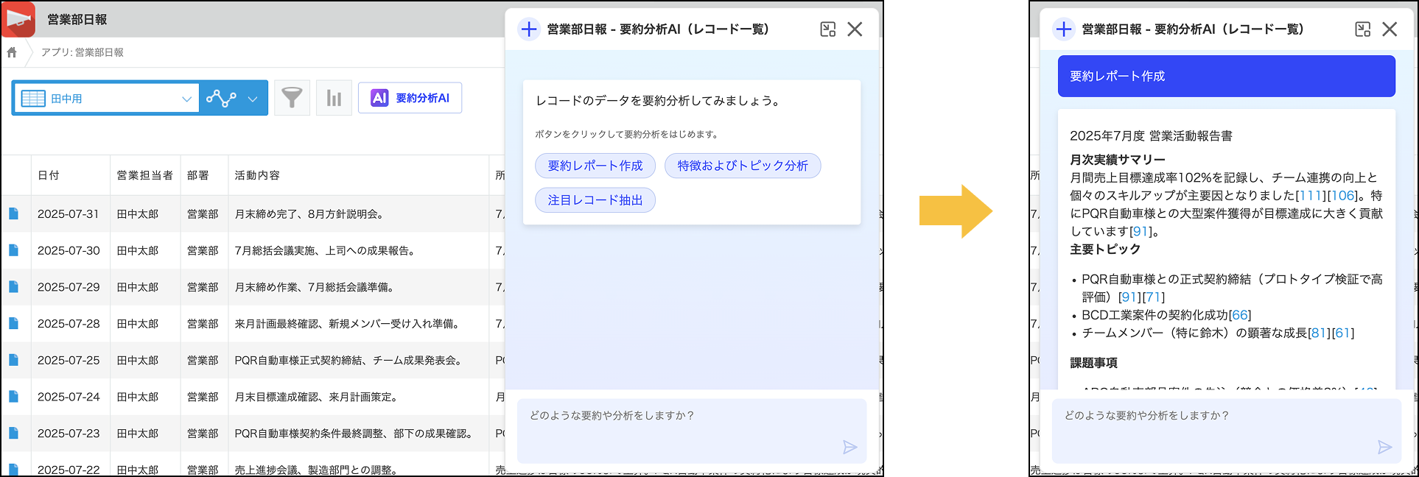Click the plus icon in left AI panel
Image resolution: width=1419 pixels, height=477 pixels.
(529, 29)
